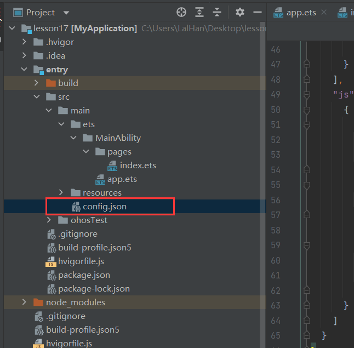The height and width of the screenshot is (348, 354).
Task: Click the JS icon of entry's hvigorfile.js
Action: pos(51,262)
